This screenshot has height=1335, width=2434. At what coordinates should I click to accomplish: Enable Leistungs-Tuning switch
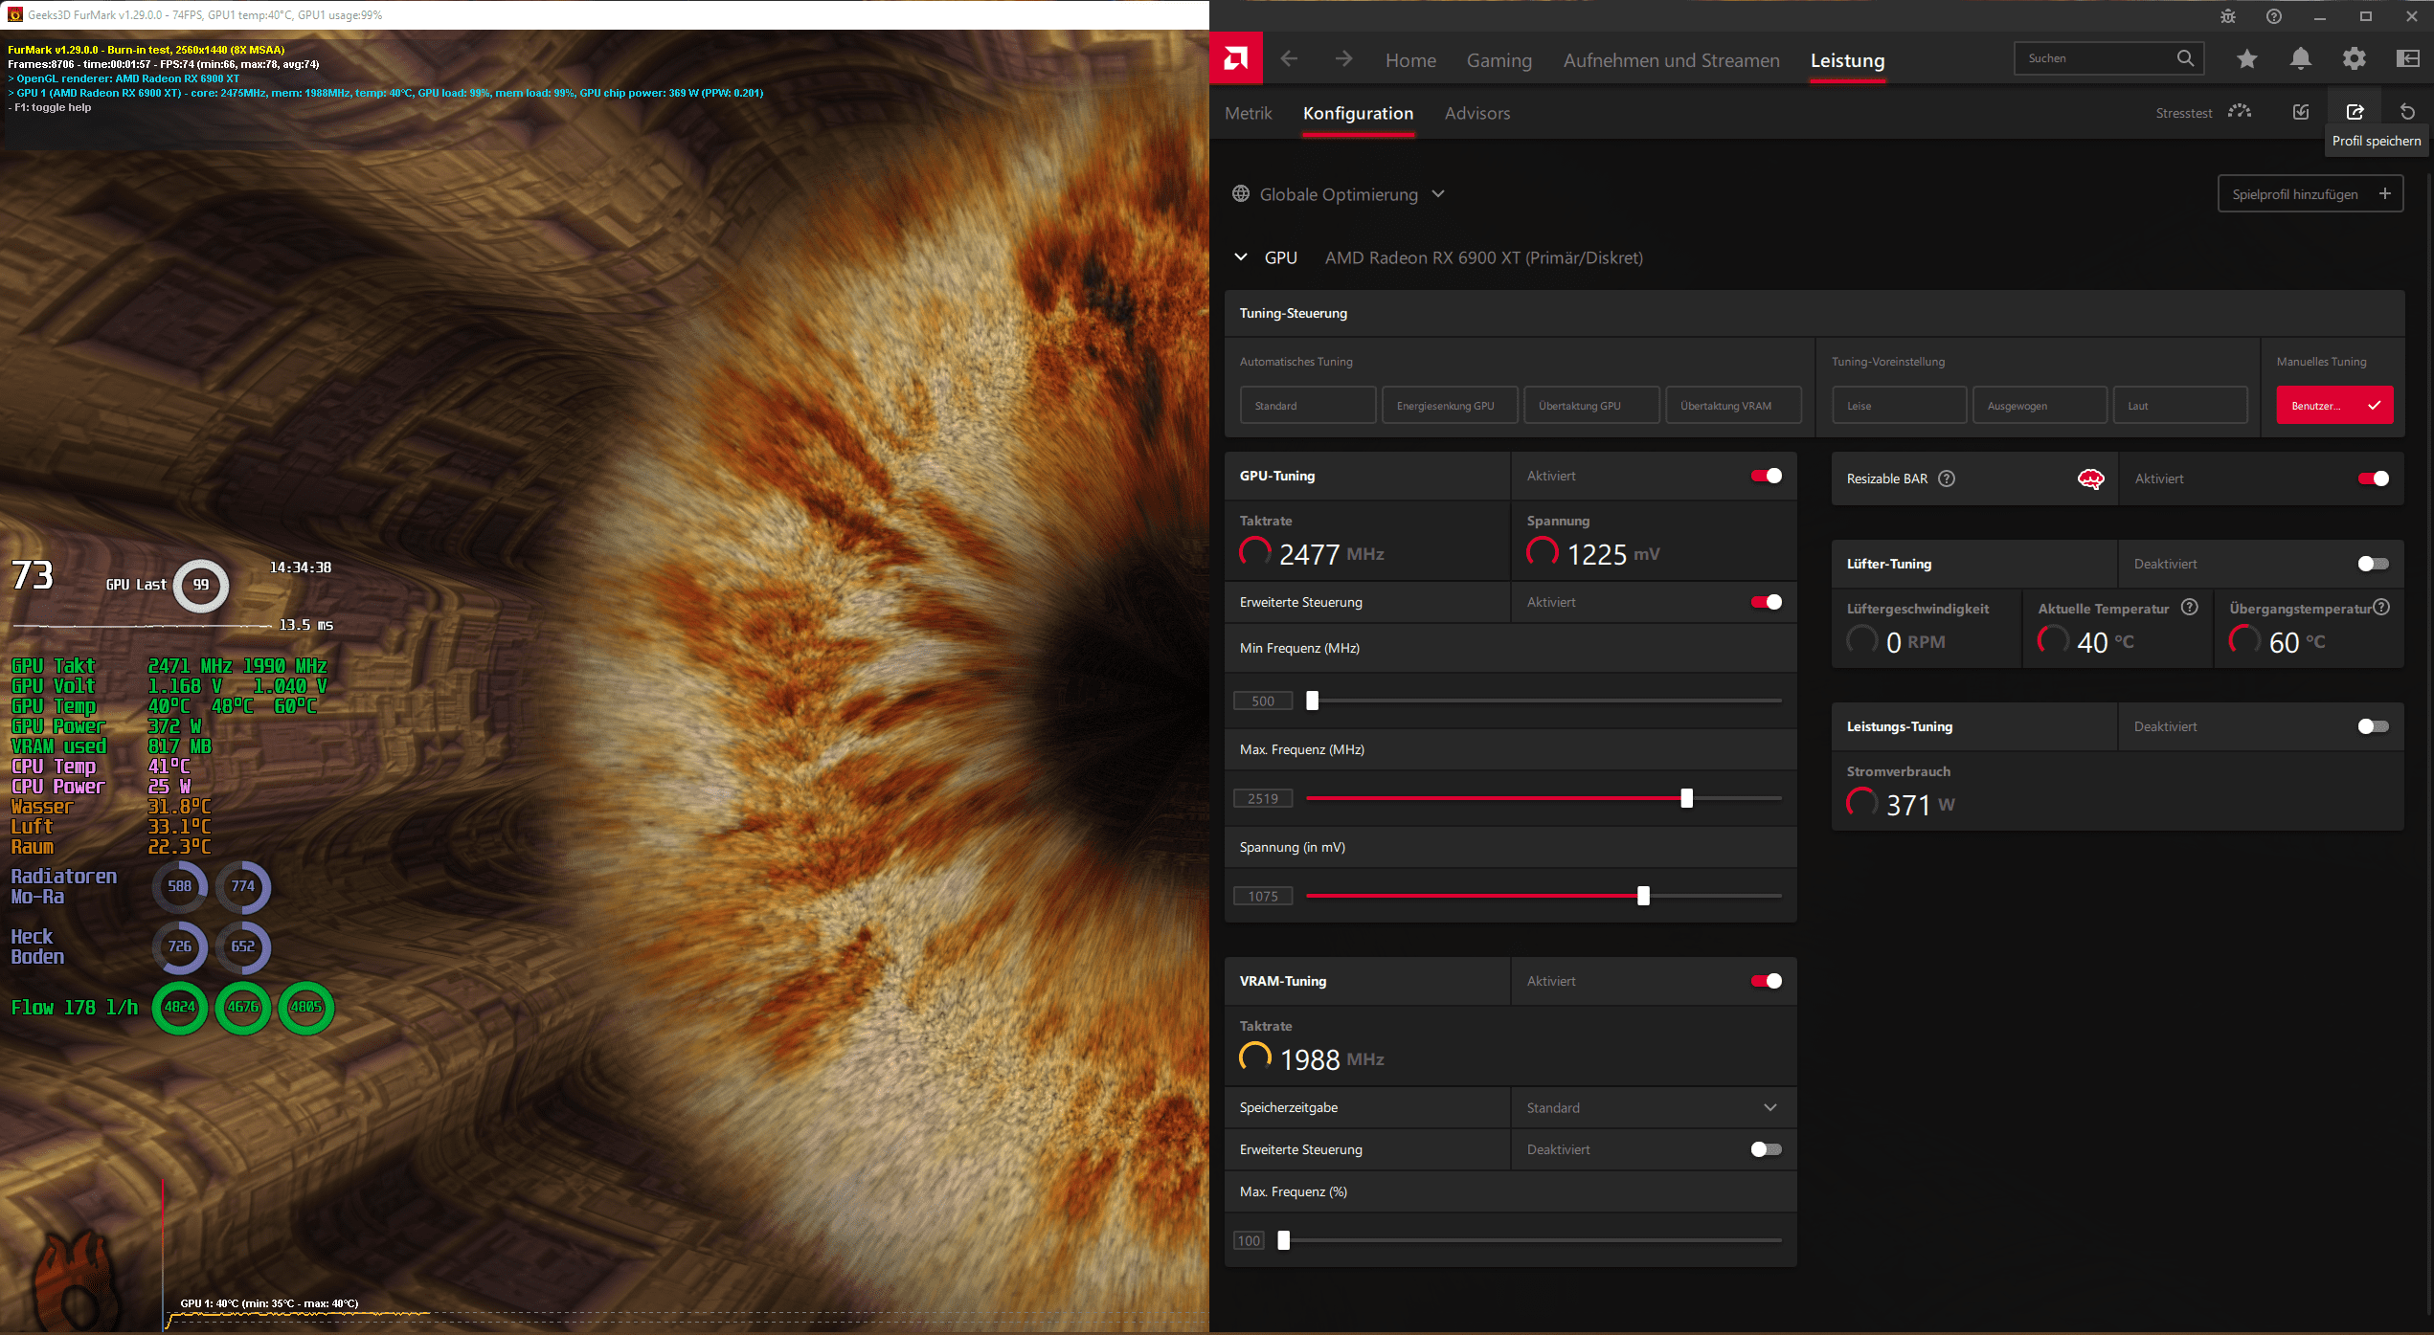pos(2374,726)
